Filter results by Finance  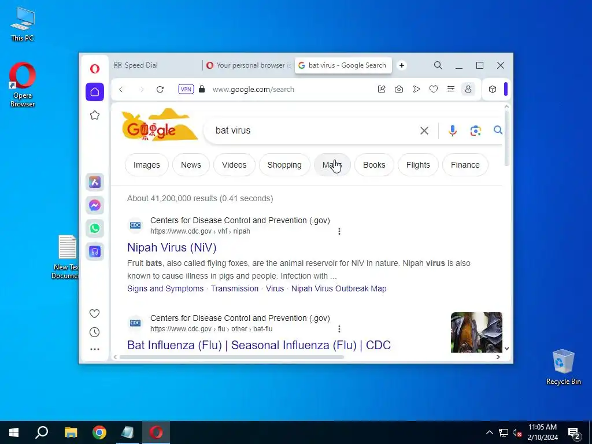click(465, 165)
